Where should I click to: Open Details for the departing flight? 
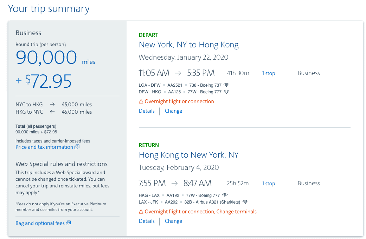coord(147,111)
